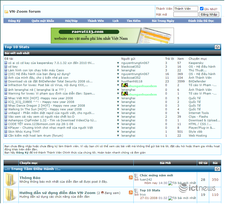The width and height of the screenshot is (225, 204).
Task: Open the BitDefender category link
Action: click(x=197, y=81)
